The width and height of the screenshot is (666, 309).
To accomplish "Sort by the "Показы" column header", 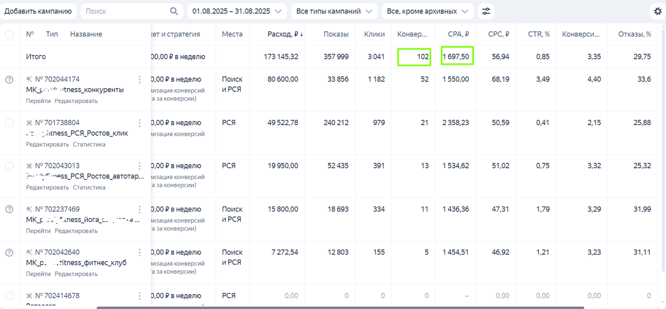I will [336, 34].
